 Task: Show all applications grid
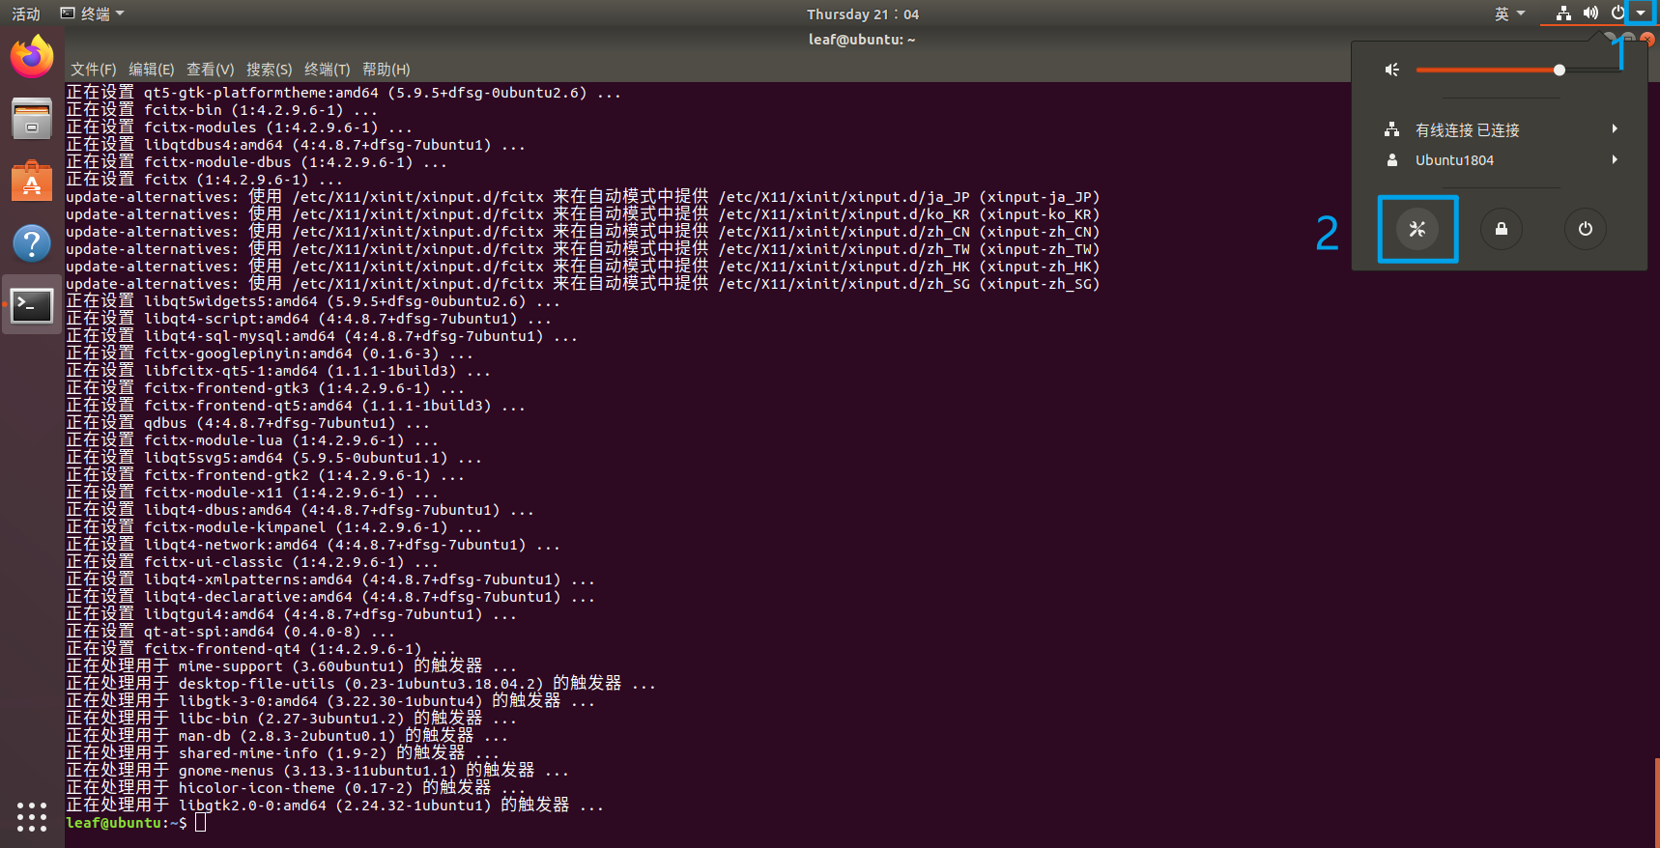tap(32, 816)
